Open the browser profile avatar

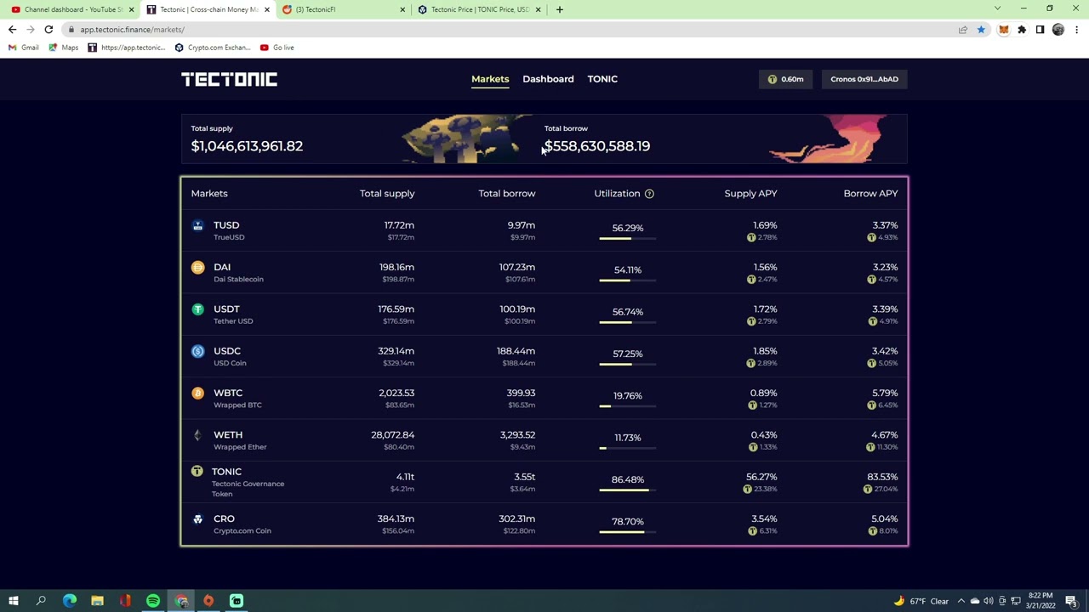tap(1058, 30)
